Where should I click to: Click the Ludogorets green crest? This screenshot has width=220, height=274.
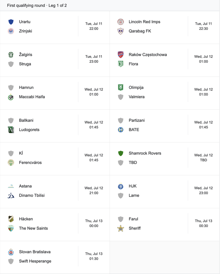pyautogui.click(x=11, y=130)
